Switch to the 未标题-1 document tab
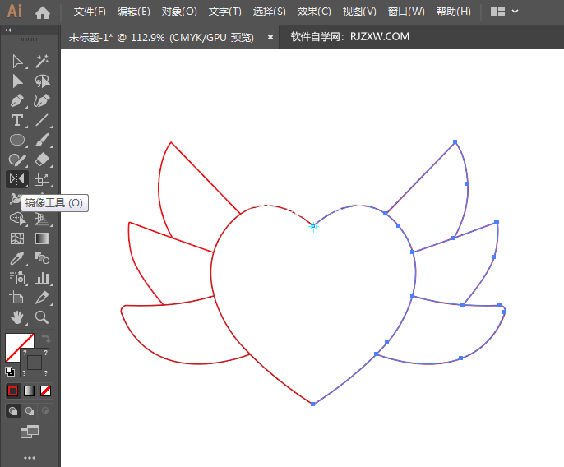 161,37
